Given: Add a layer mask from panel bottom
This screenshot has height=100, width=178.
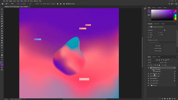Looking at the screenshot, I should click(165, 99).
